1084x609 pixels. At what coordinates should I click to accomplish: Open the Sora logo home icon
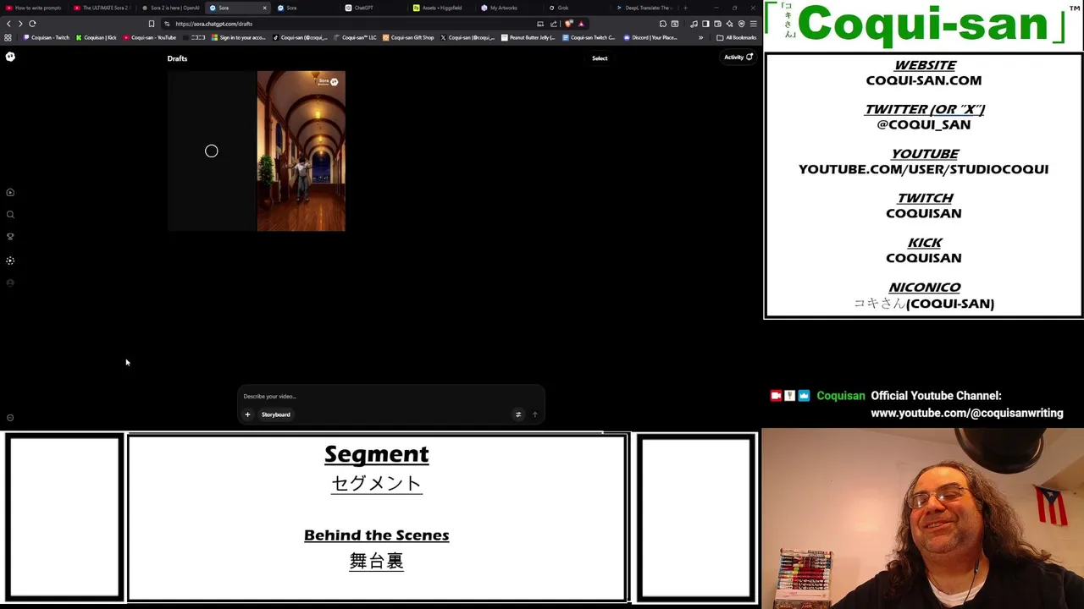[10, 57]
